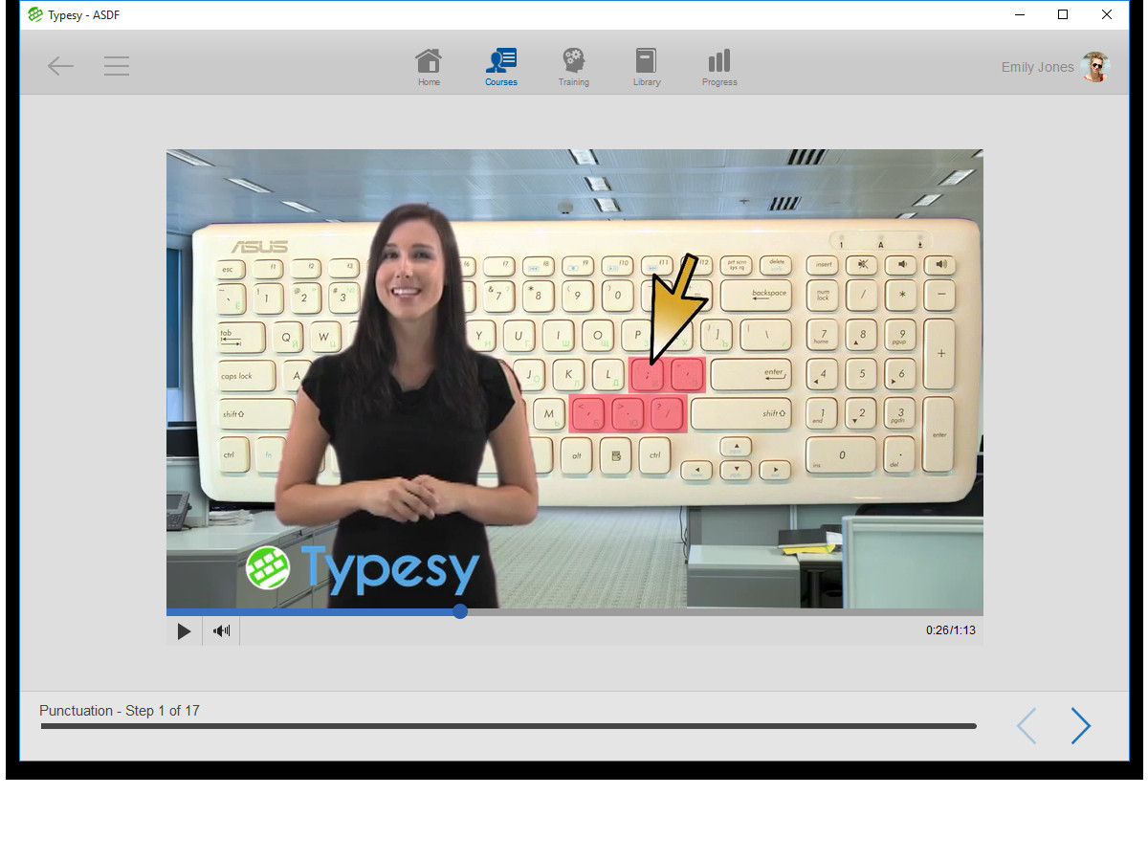View the Progress charts
1148x861 pixels.
(719, 68)
